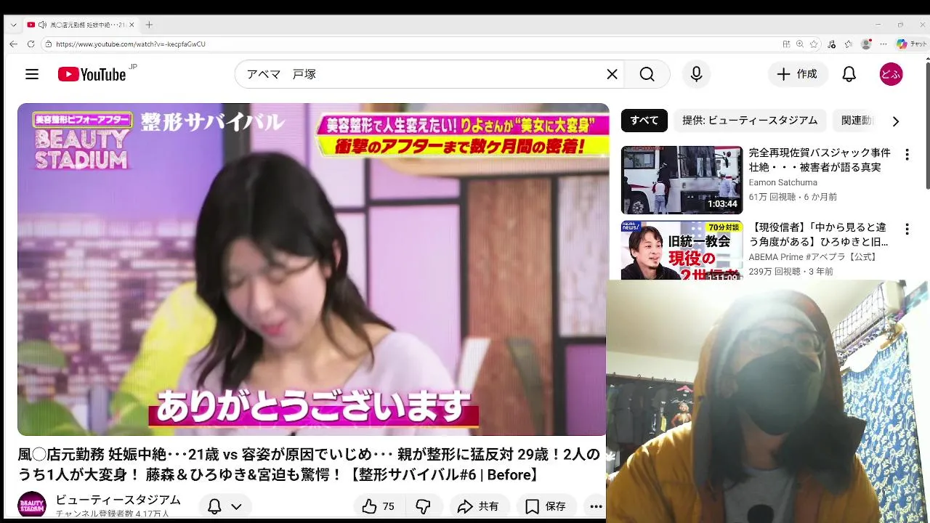Open the tab list dropdown arrow
The image size is (930, 523).
[13, 25]
